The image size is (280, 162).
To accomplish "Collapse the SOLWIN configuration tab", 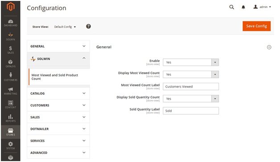I will (x=58, y=59).
